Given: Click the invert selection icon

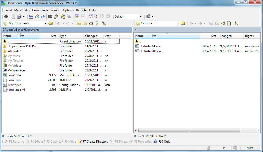Looking at the screenshot, I should click(96, 16).
